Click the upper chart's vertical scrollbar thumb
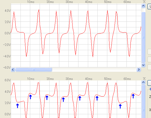 (x=143, y=37)
